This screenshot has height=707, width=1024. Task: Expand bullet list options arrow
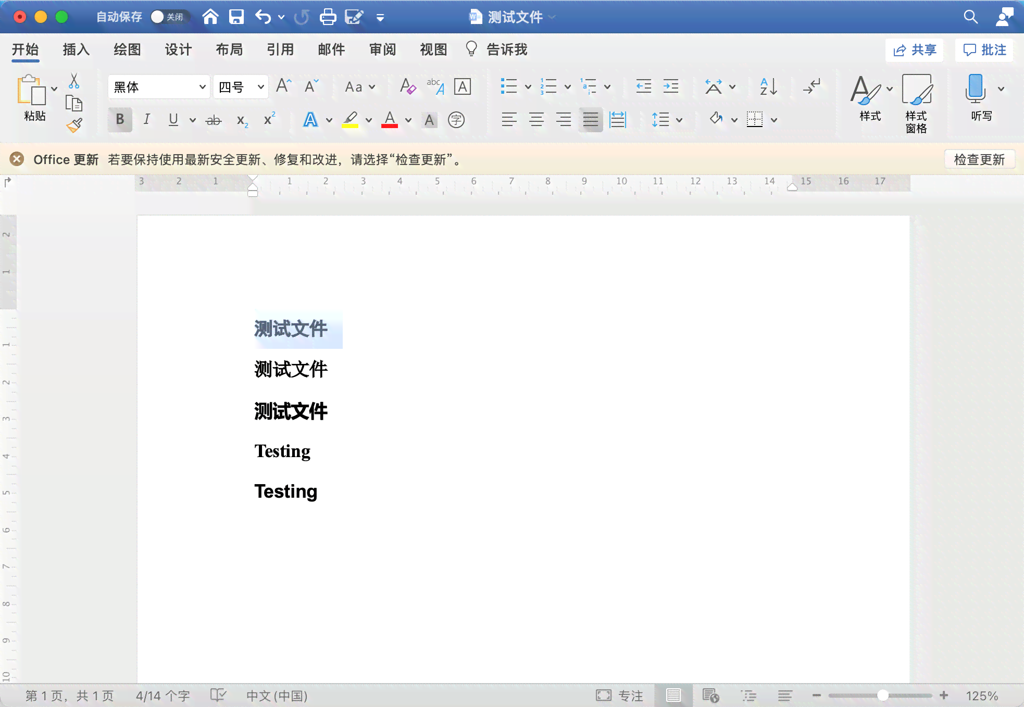pos(528,87)
